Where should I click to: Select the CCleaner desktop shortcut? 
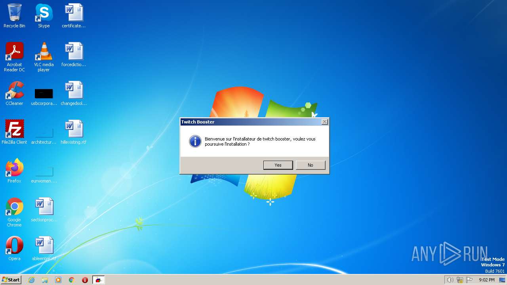coord(14,93)
